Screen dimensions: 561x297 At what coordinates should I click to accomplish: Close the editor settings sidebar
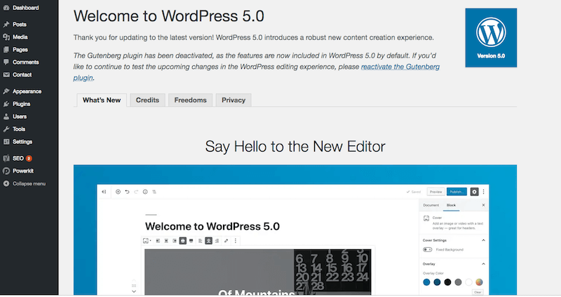coord(483,205)
